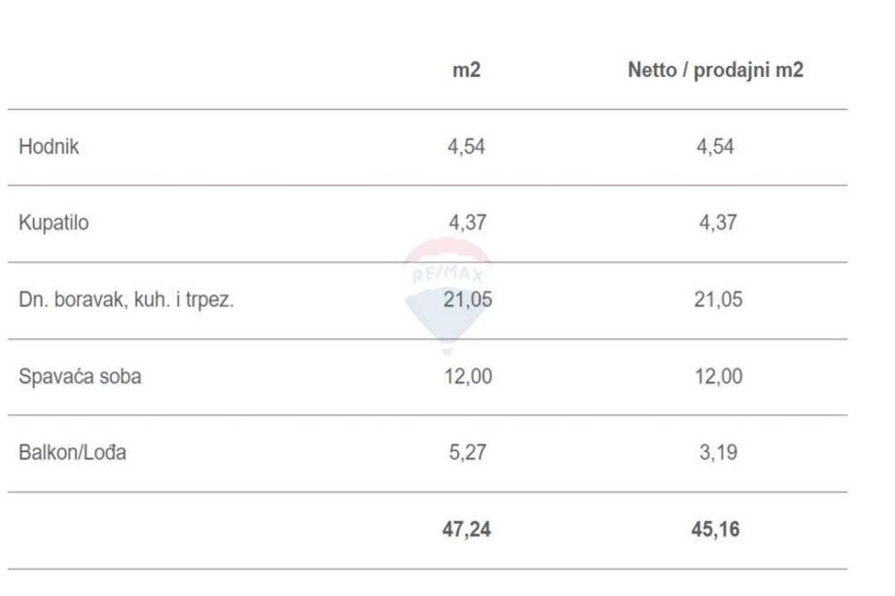Click the Hodnik netto 4,54 value
The image size is (895, 596).
(x=717, y=148)
